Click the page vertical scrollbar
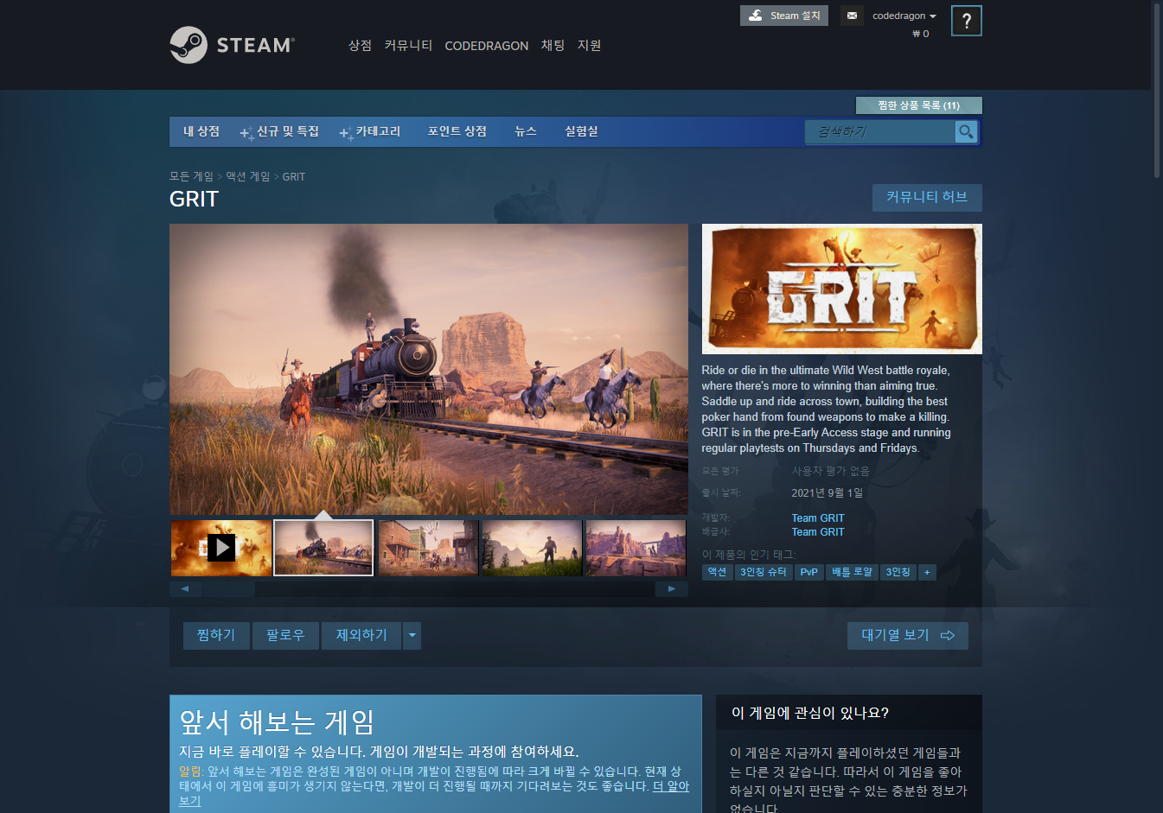 (x=1157, y=90)
